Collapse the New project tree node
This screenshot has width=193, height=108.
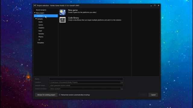tap(35, 13)
